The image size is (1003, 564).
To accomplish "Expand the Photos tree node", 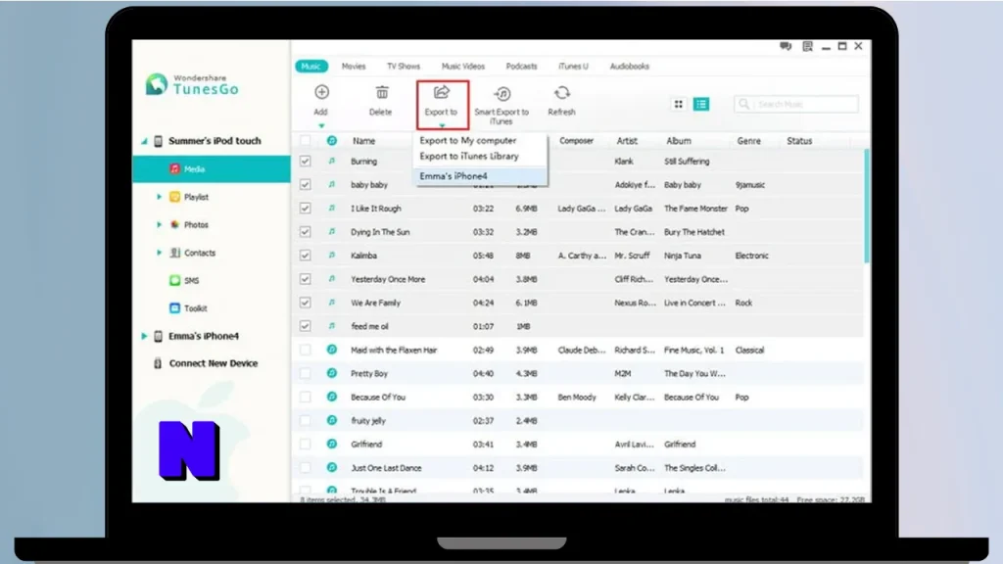I will (159, 225).
